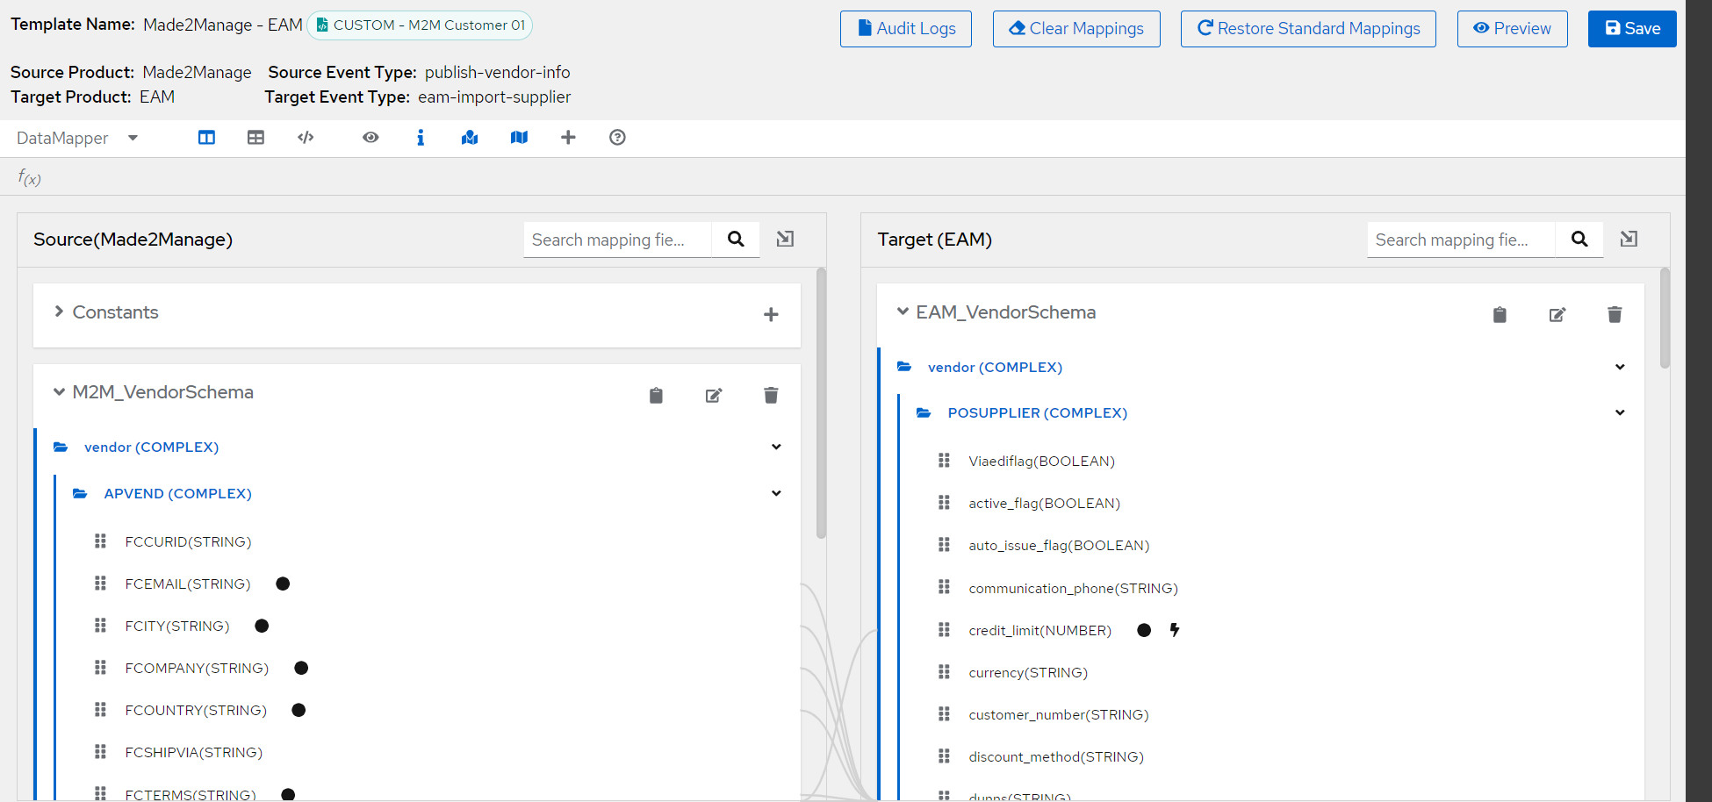Click edit icon for EAM_VendorSchema
This screenshot has width=1712, height=802.
click(1557, 315)
